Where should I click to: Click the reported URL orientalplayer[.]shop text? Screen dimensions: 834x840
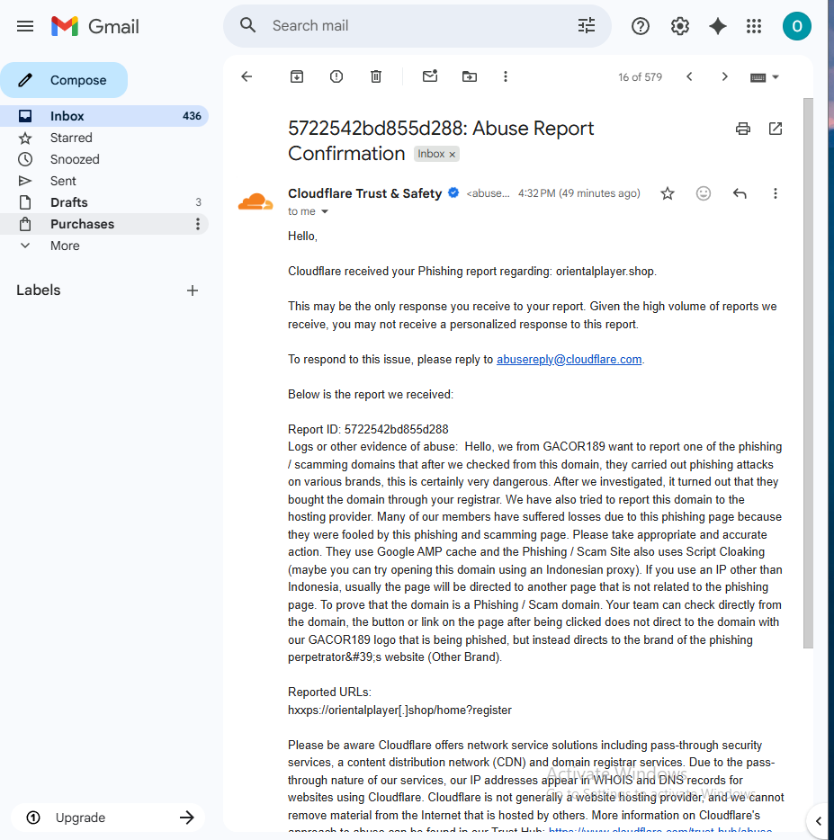(x=399, y=710)
